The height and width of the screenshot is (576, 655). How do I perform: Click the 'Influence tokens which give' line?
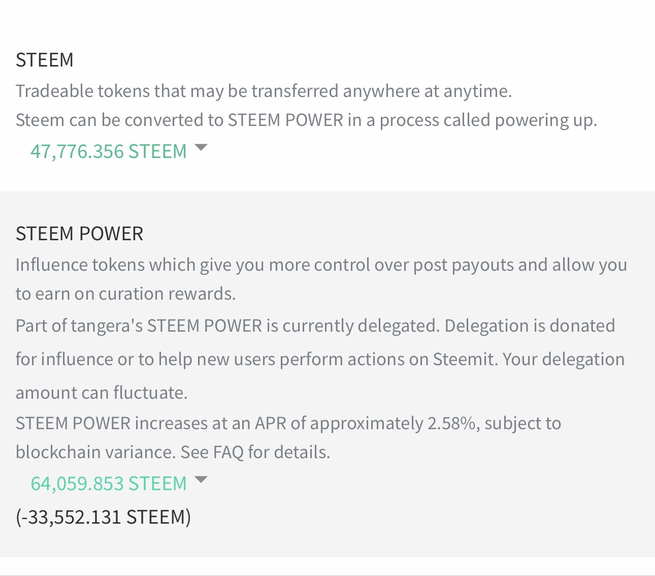pos(321,265)
